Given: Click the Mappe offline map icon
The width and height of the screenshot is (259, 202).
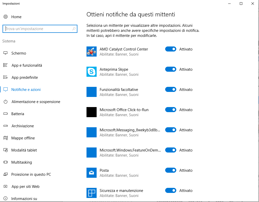Looking at the screenshot, I should [6, 138].
